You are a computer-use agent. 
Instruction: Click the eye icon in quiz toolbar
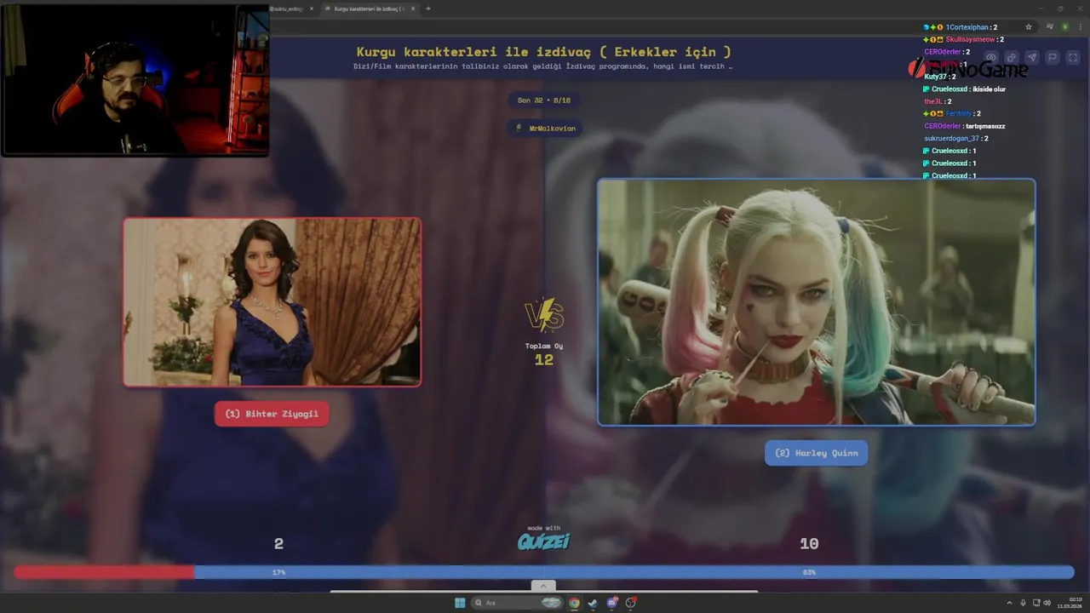(x=990, y=58)
